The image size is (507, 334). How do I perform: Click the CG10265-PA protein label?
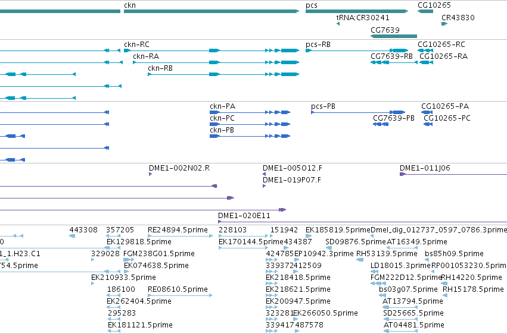444,106
